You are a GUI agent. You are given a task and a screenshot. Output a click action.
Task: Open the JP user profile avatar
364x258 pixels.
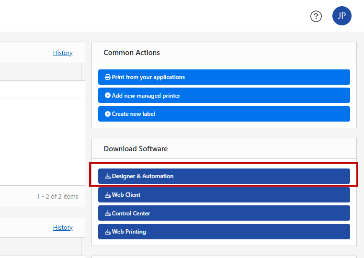(x=341, y=16)
